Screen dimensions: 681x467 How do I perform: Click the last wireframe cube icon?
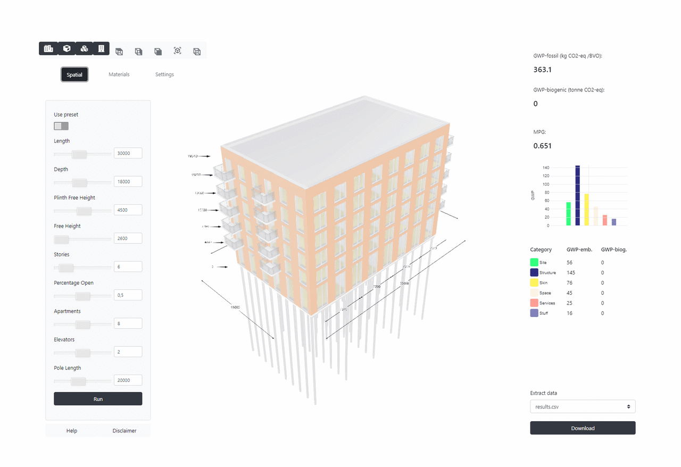[197, 52]
